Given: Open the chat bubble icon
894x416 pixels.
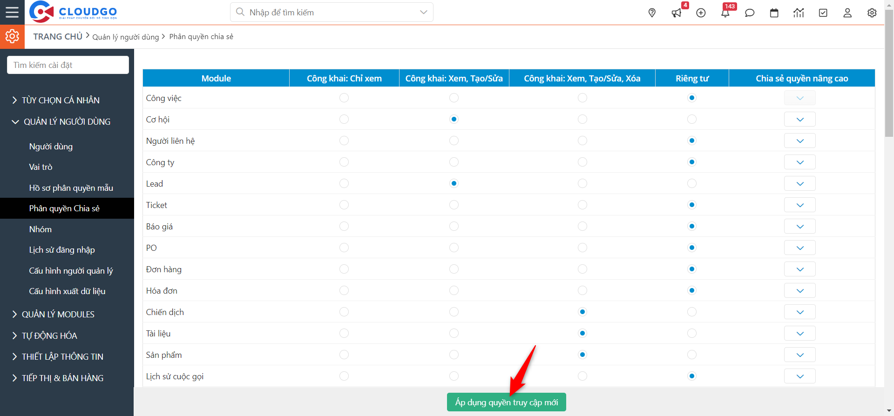Looking at the screenshot, I should [x=750, y=13].
